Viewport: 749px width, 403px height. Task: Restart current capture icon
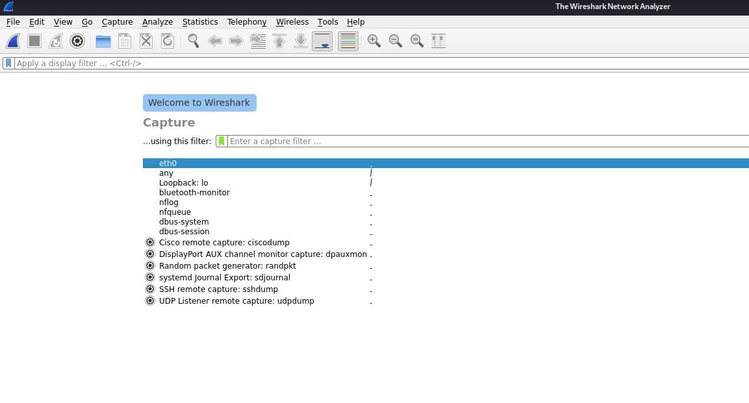click(56, 41)
